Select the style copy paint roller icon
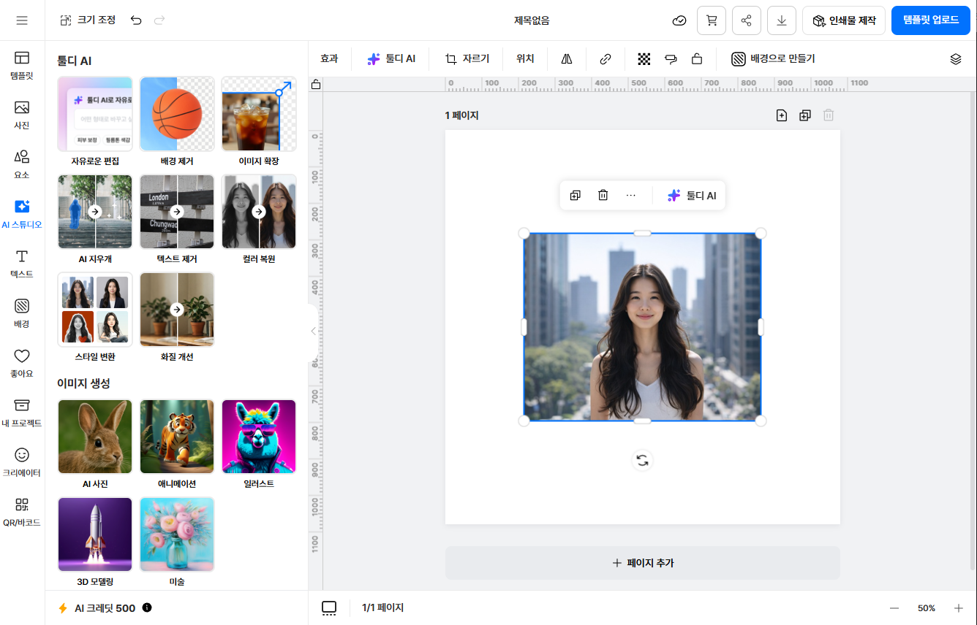 coord(670,59)
